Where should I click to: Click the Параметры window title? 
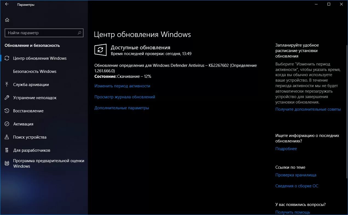point(26,5)
